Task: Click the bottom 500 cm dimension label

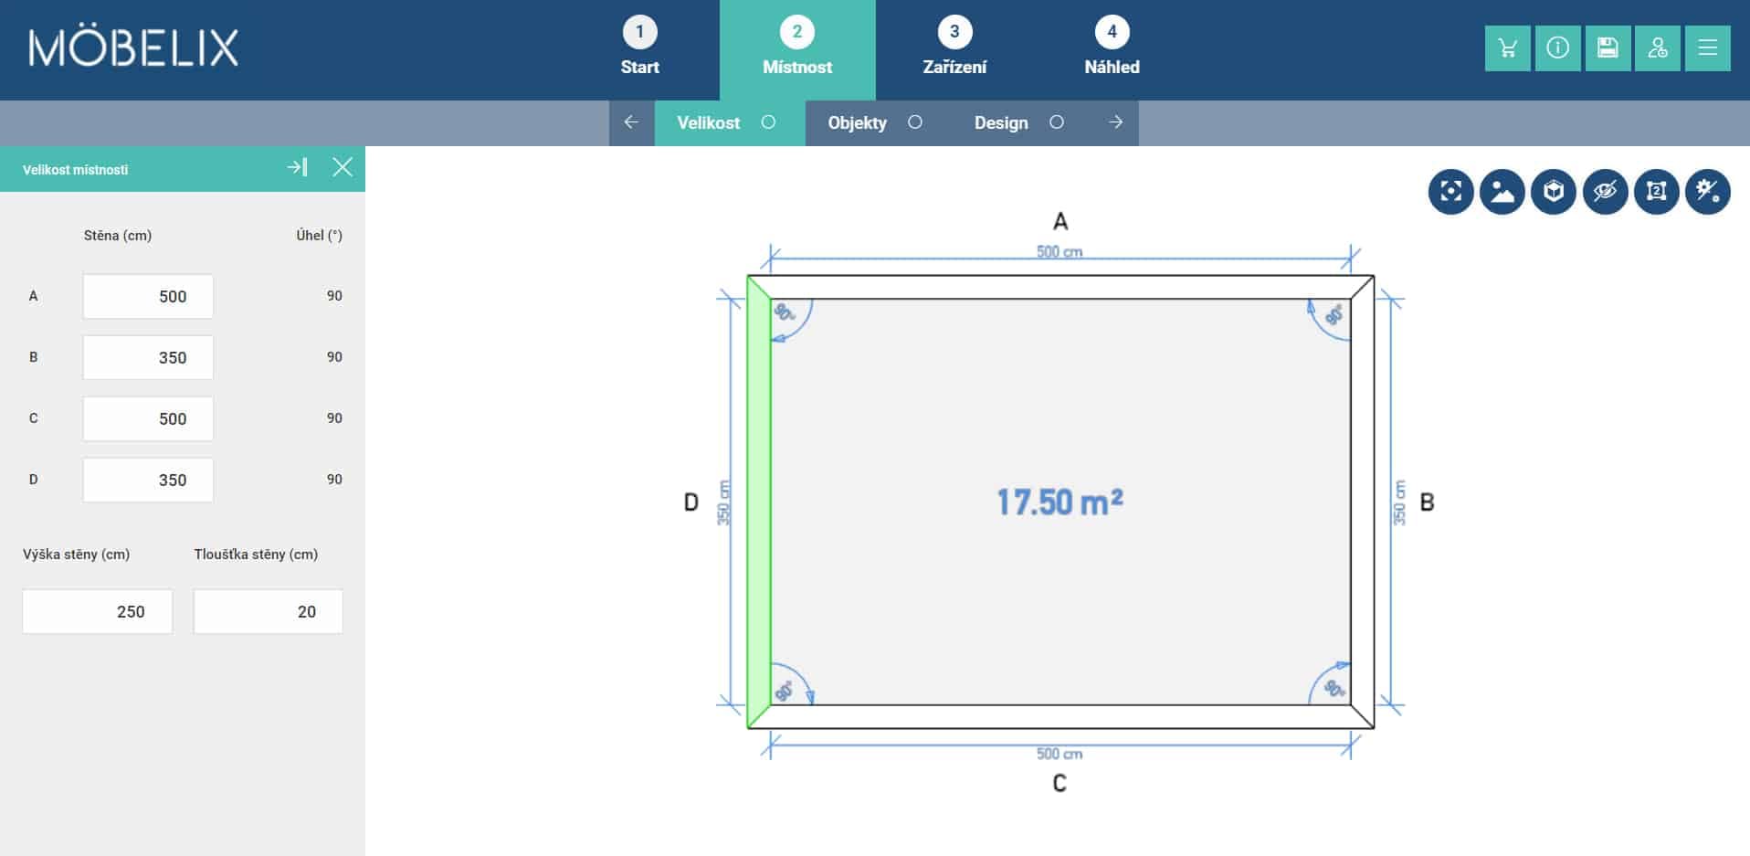Action: [x=1059, y=754]
